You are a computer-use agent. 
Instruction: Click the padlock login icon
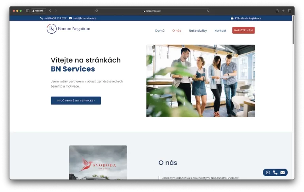click(x=232, y=18)
